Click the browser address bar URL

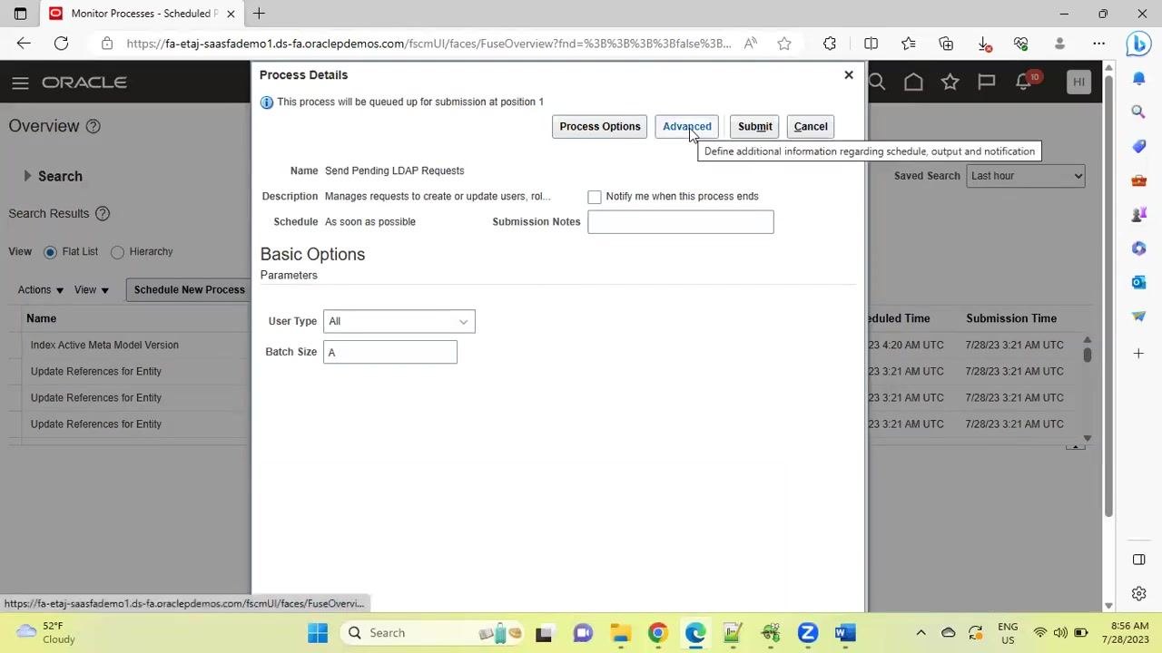(x=428, y=43)
